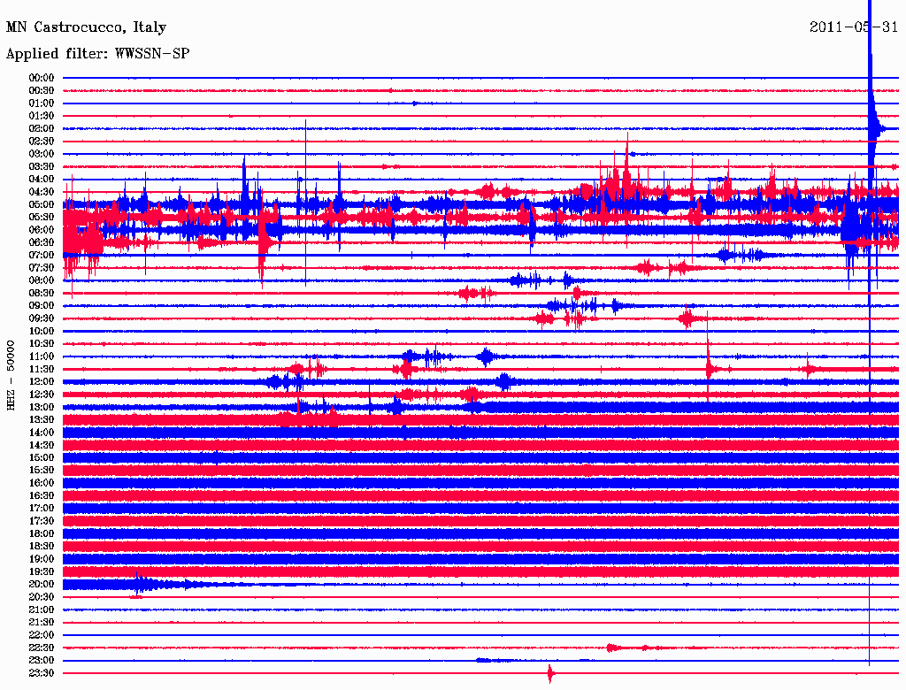Click the 04:00 time label

click(42, 180)
